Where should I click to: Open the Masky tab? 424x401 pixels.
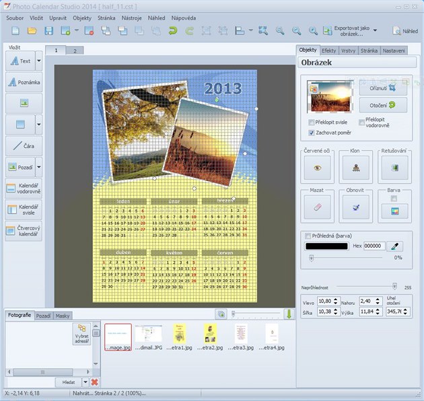(63, 316)
